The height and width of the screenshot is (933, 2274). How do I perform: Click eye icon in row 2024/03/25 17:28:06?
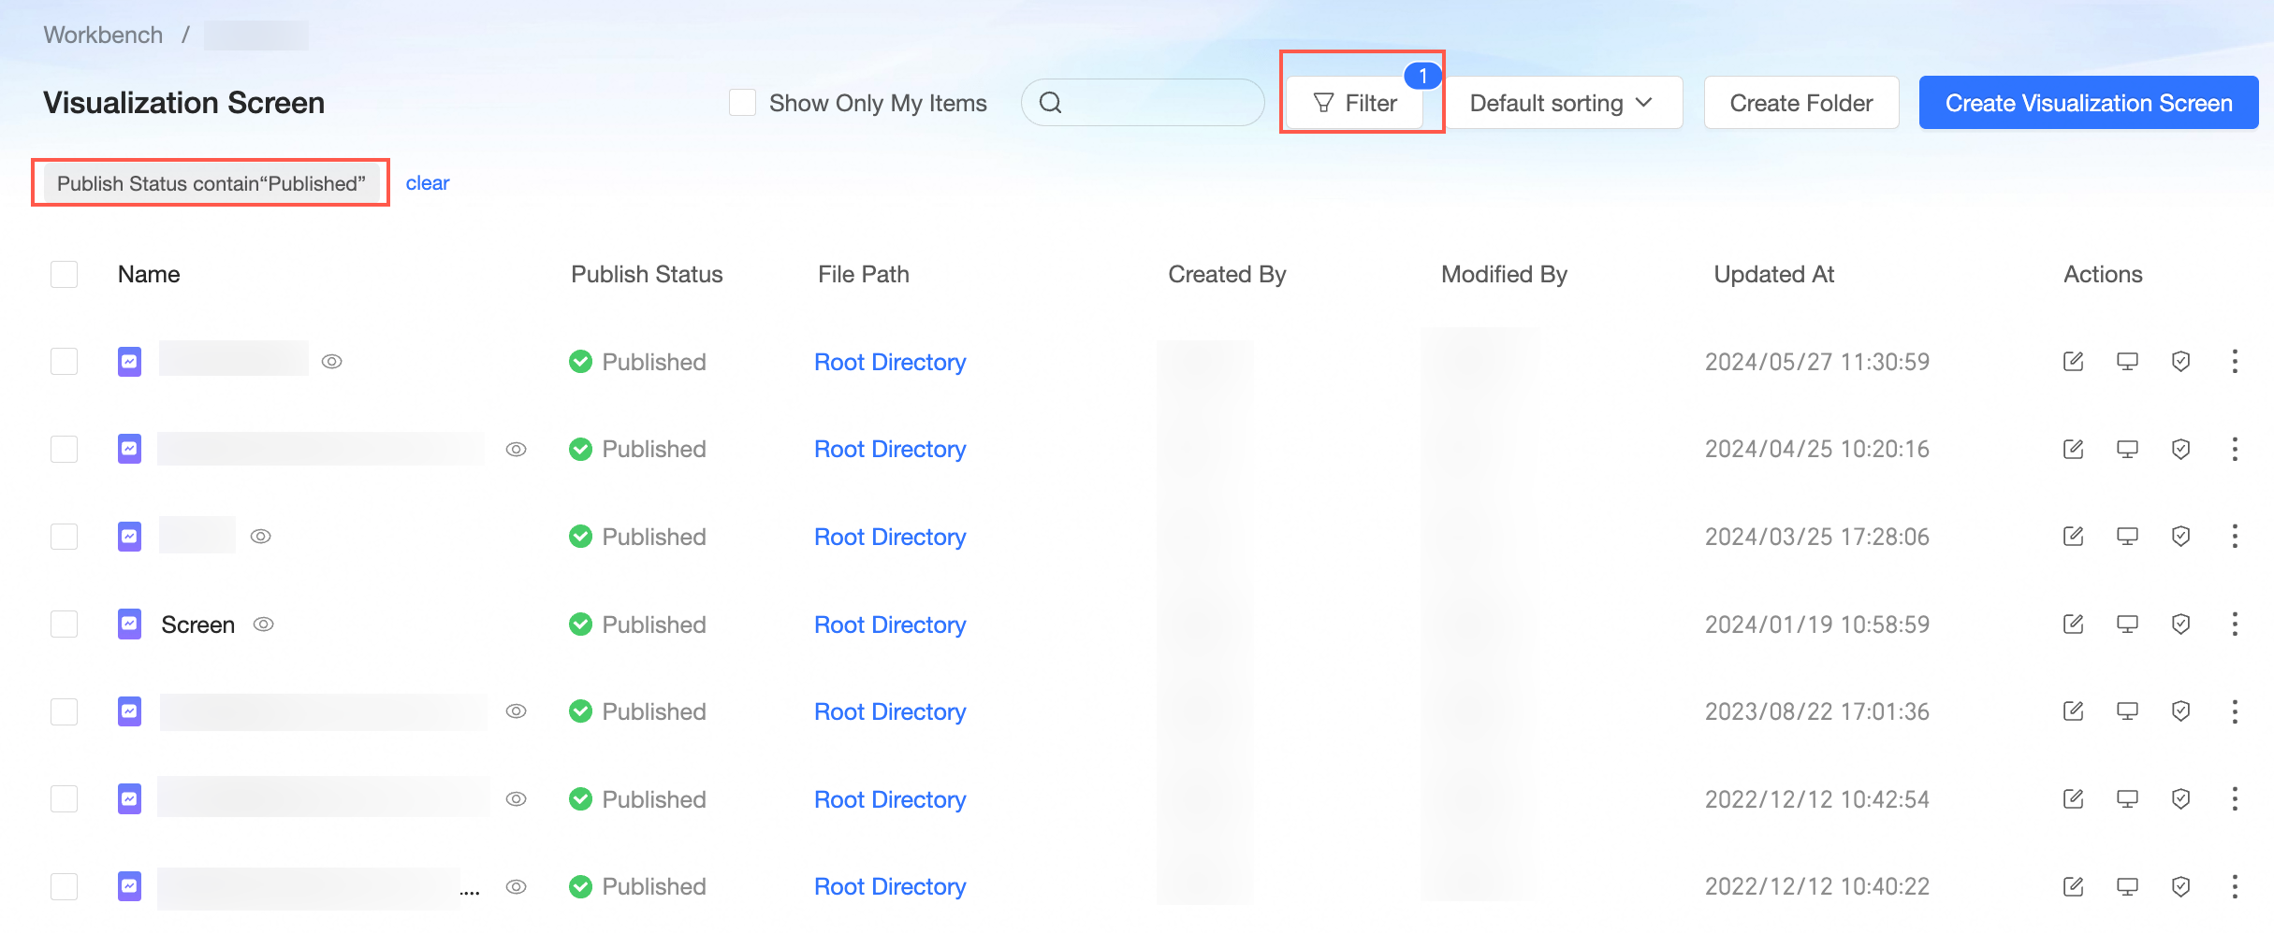coord(261,537)
